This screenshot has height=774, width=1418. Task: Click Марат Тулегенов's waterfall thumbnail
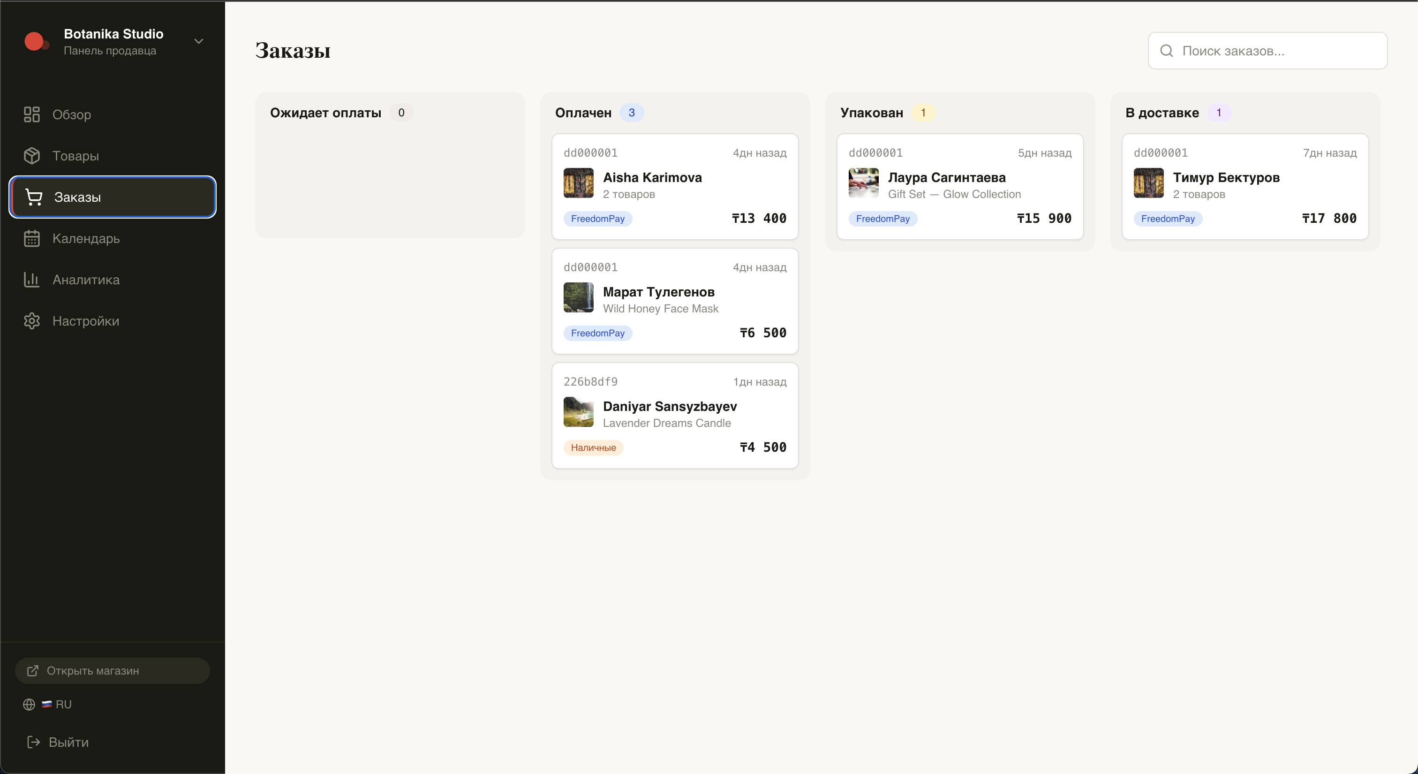[x=579, y=297]
